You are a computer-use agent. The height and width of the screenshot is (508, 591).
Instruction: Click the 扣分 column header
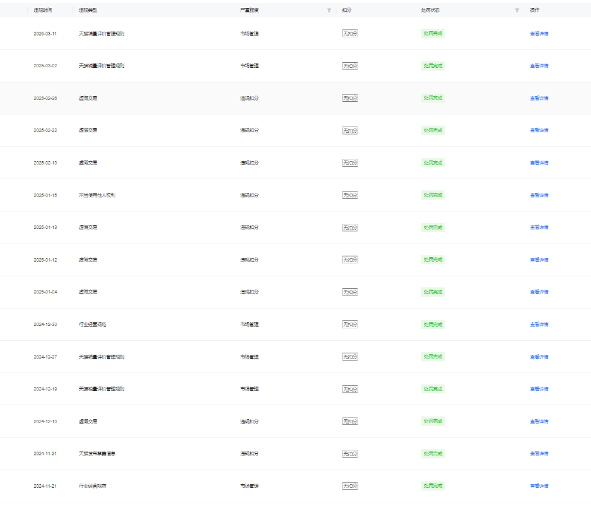[346, 10]
